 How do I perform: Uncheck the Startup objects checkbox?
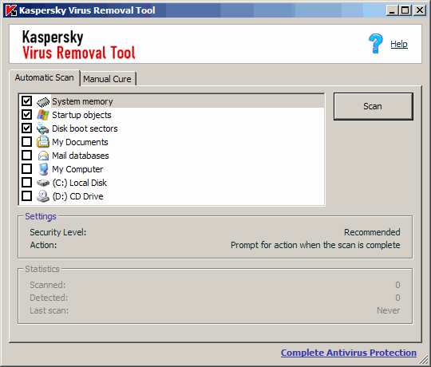click(x=26, y=115)
